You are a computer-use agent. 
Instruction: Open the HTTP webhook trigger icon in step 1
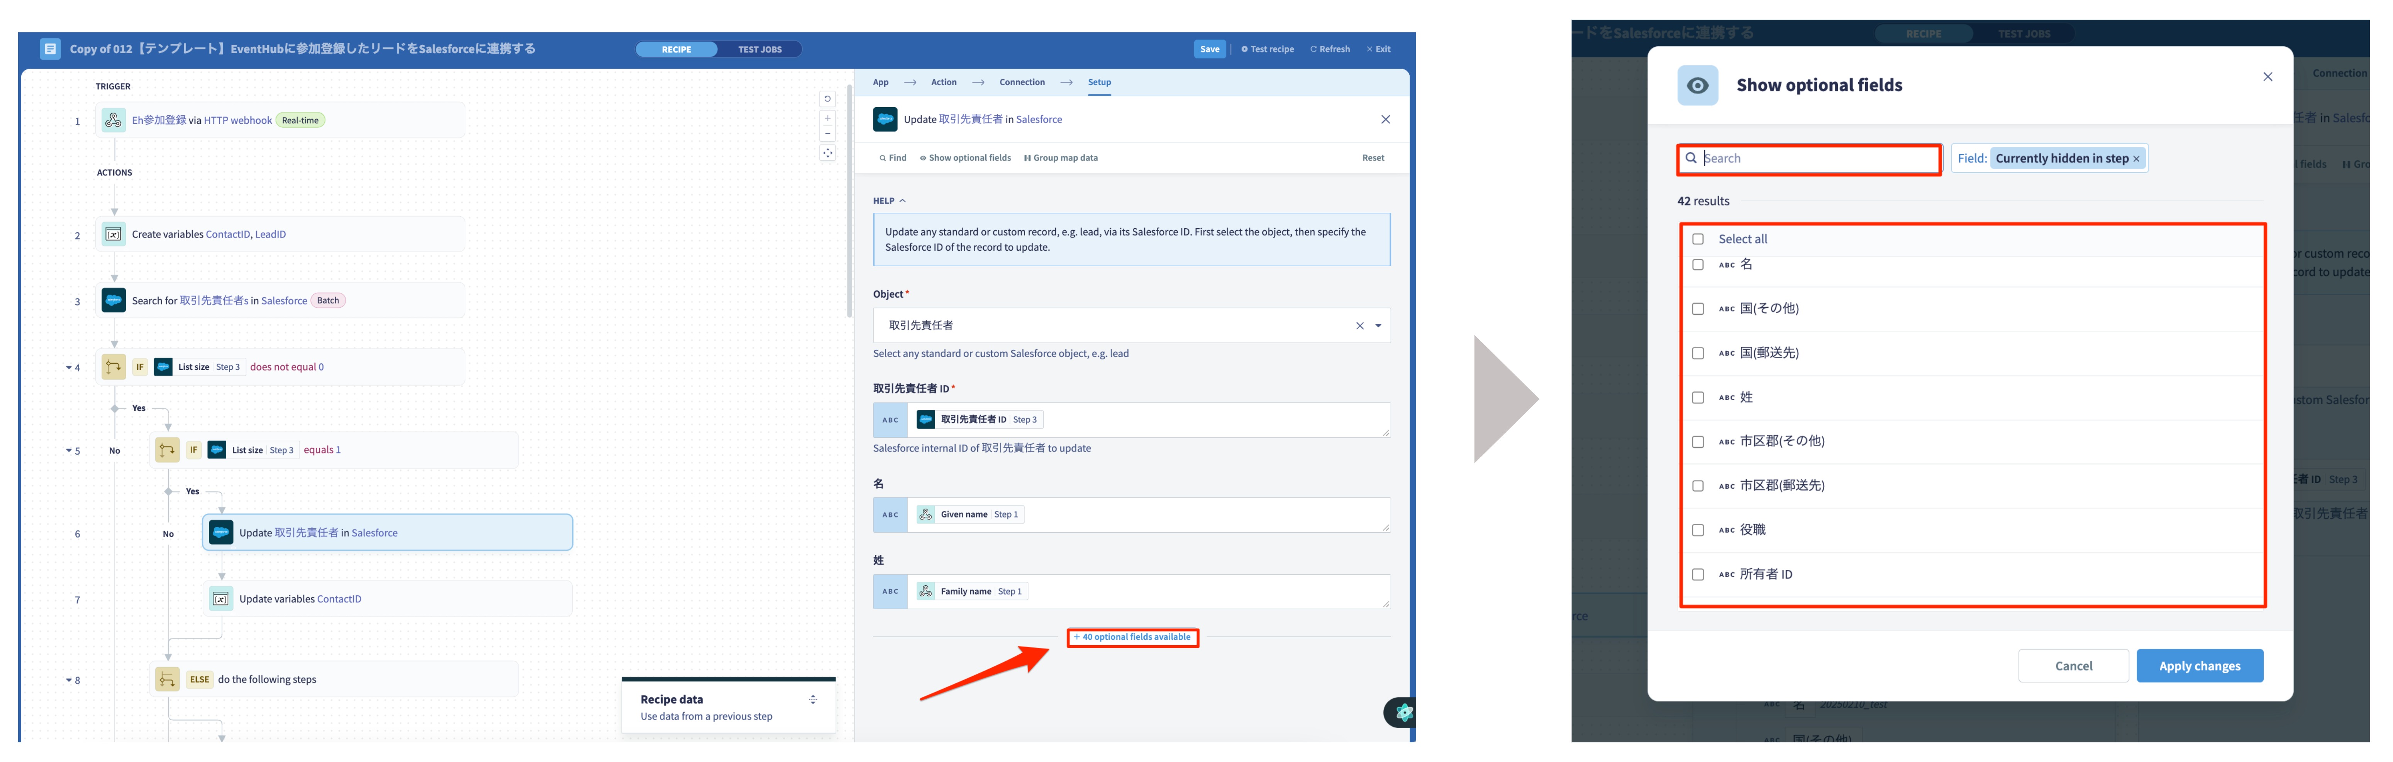coord(114,121)
